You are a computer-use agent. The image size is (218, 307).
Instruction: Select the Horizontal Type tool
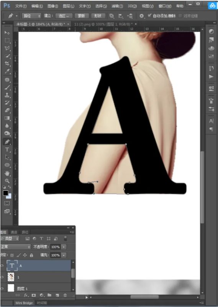click(x=7, y=150)
